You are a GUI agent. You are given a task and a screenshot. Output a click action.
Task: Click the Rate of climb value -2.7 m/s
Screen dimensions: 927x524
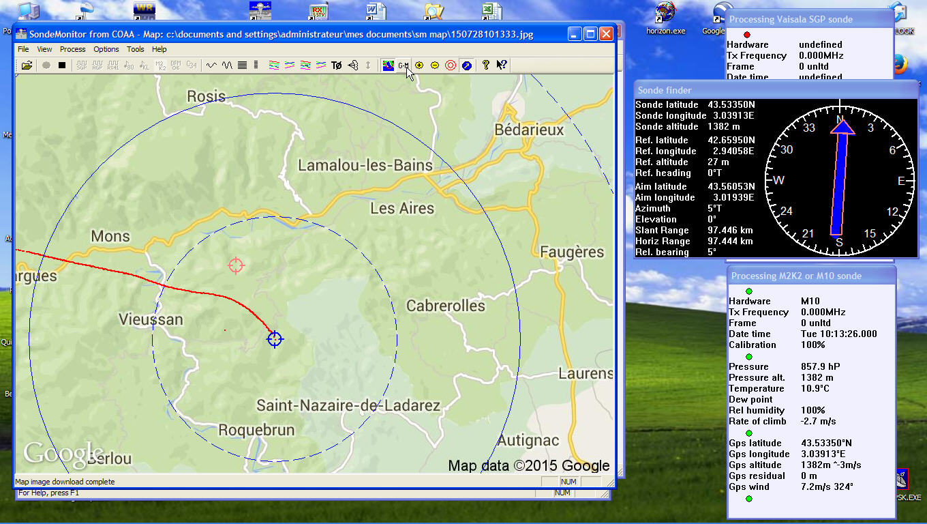coord(818,421)
